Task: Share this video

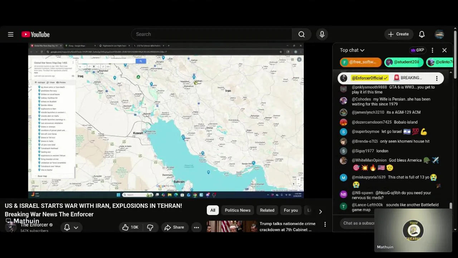Action: coord(174,227)
